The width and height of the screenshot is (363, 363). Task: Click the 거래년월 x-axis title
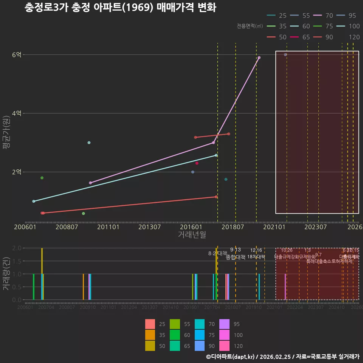pyautogui.click(x=192, y=234)
